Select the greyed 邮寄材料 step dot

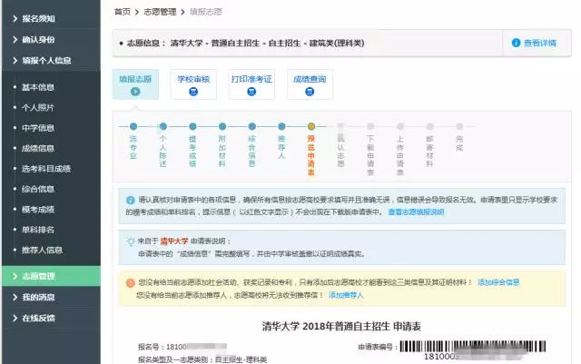point(429,126)
